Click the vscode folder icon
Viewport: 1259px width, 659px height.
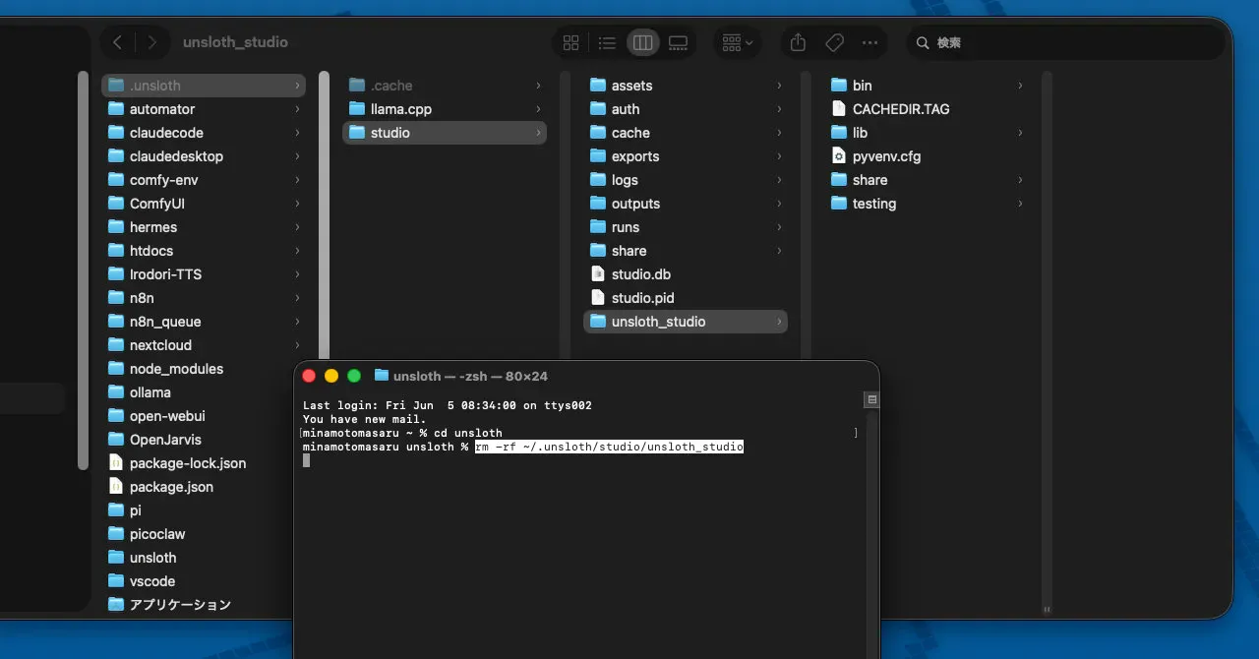[x=116, y=581]
